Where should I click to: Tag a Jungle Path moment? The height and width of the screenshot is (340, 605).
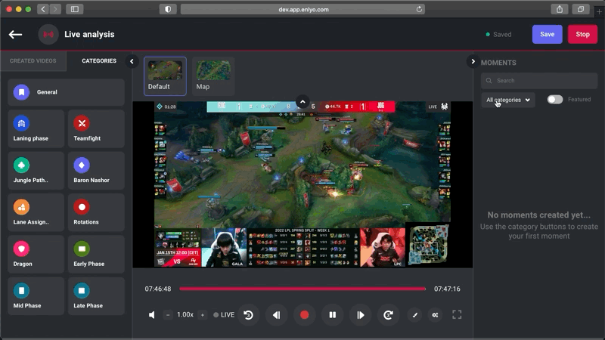36,171
